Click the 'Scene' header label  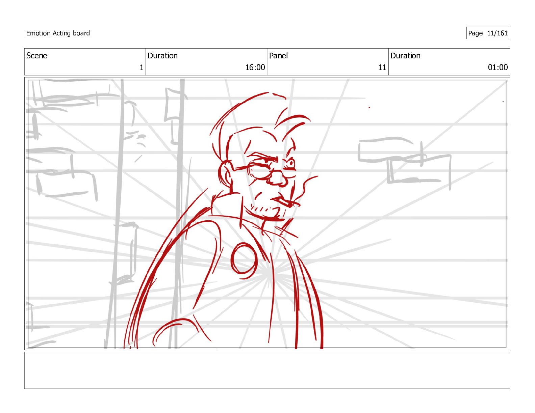[36, 56]
